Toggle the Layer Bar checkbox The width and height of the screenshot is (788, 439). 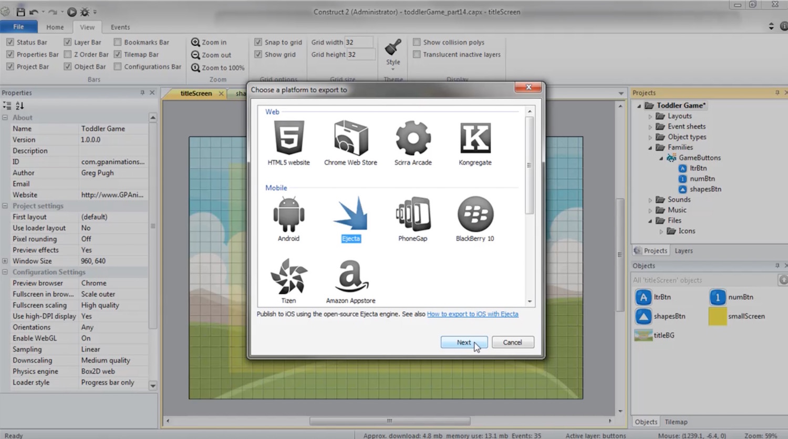point(67,42)
